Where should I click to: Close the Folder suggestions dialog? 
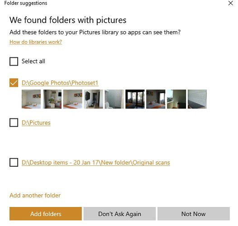click(x=231, y=3)
